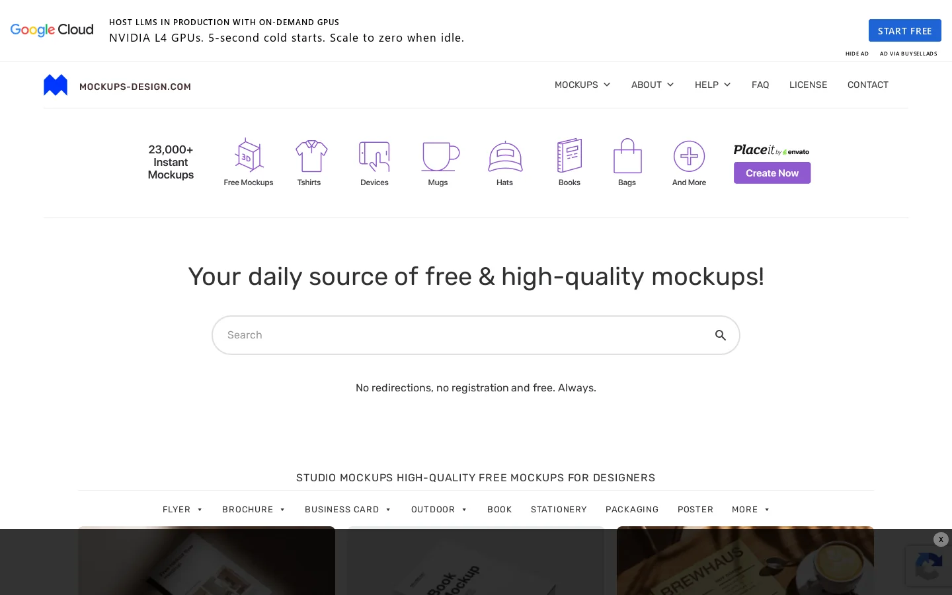Screen dimensions: 952x595
Task: Click the NVIDIA L4 GPUs ad text
Action: [x=286, y=38]
